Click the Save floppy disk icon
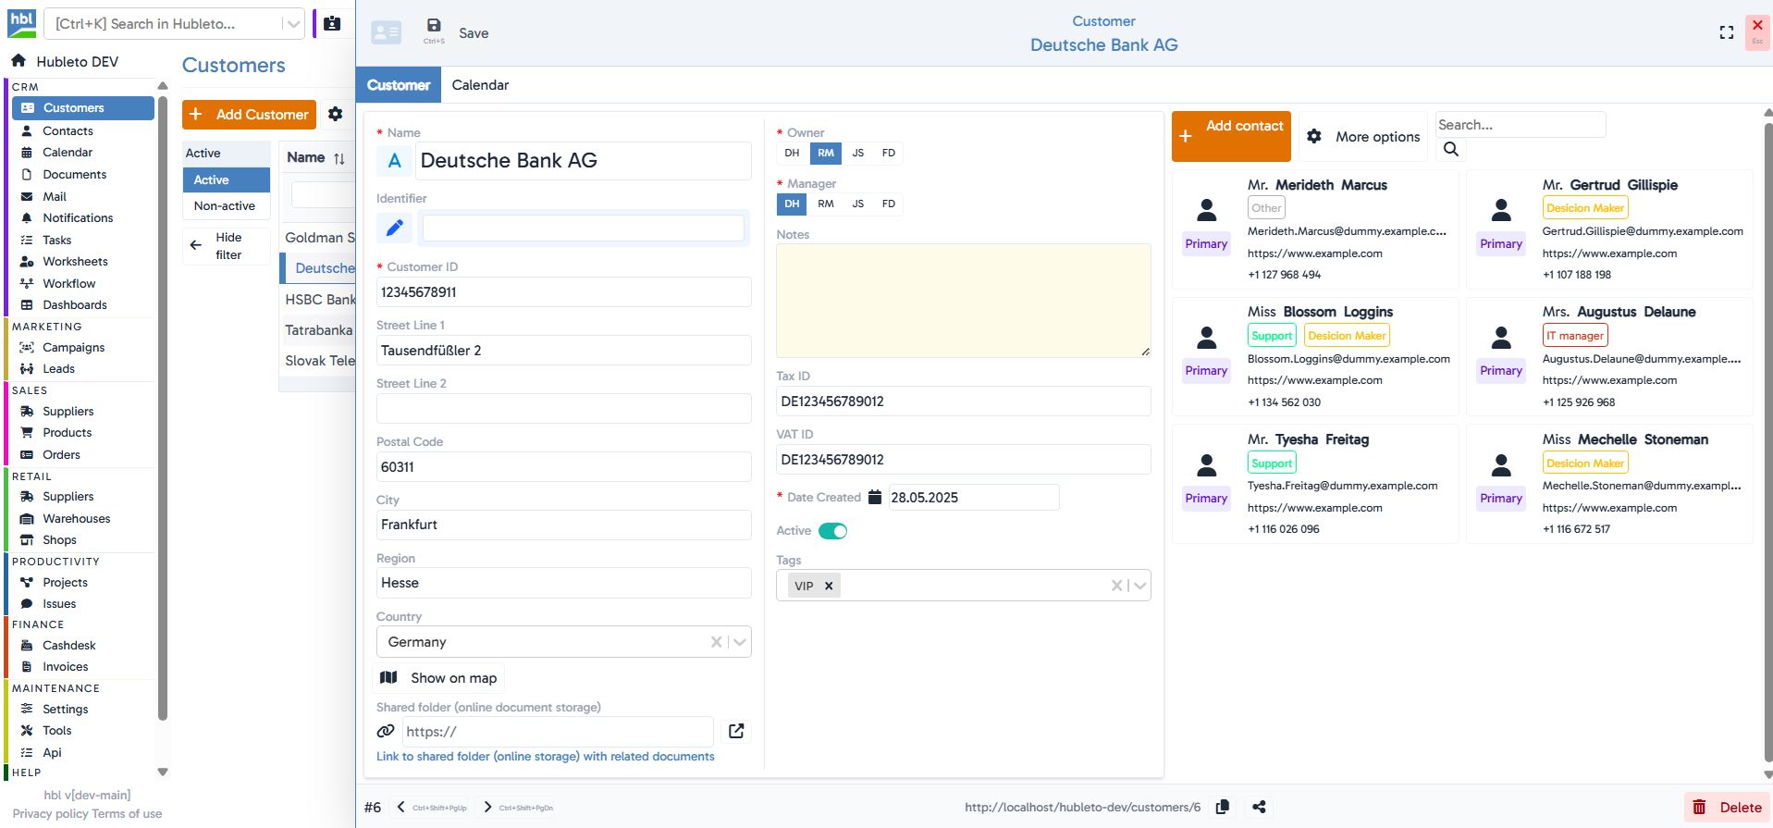Image resolution: width=1773 pixels, height=828 pixels. [x=434, y=26]
